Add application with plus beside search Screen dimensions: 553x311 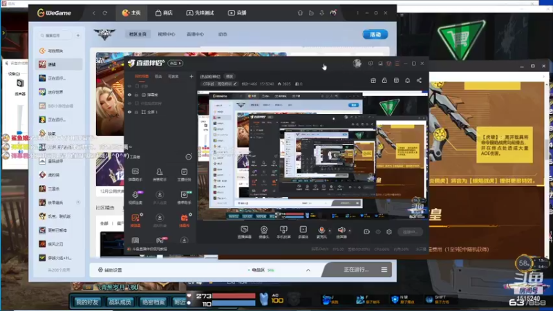pyautogui.click(x=78, y=35)
